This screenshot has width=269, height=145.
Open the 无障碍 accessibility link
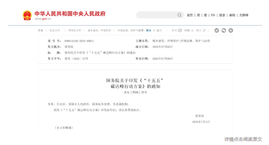(x=243, y=15)
